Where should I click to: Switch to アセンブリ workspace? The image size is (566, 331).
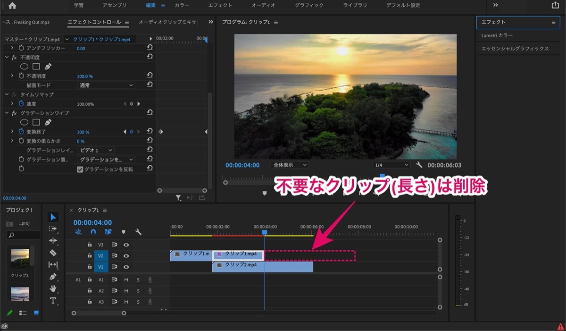point(115,5)
